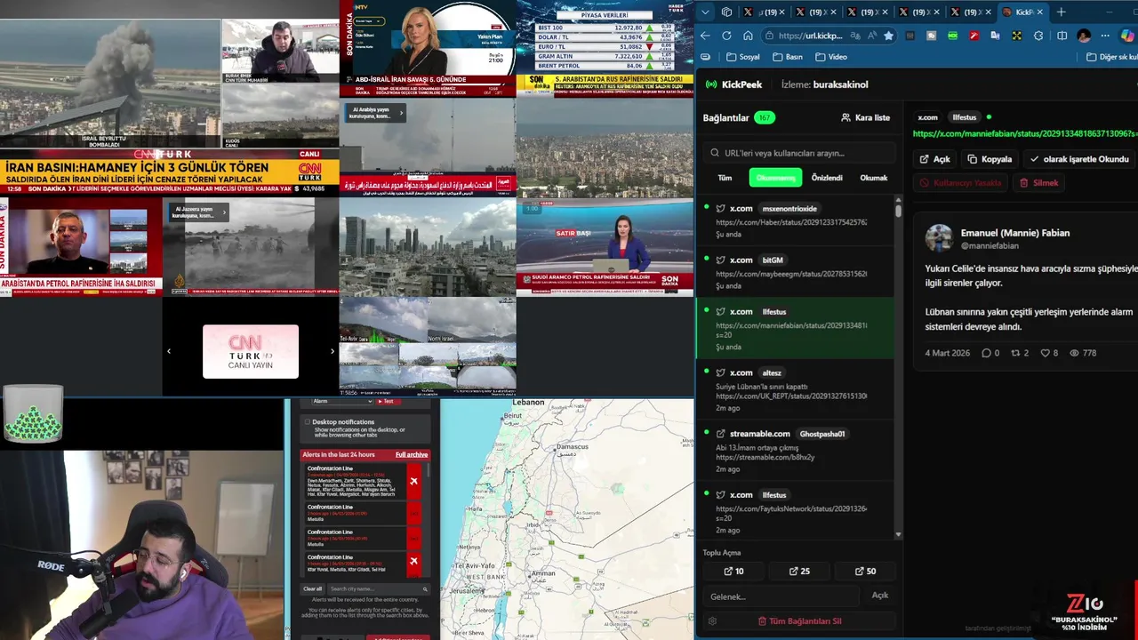This screenshot has height=640, width=1138.
Task: Click the Açık open-link button
Action: pos(934,159)
